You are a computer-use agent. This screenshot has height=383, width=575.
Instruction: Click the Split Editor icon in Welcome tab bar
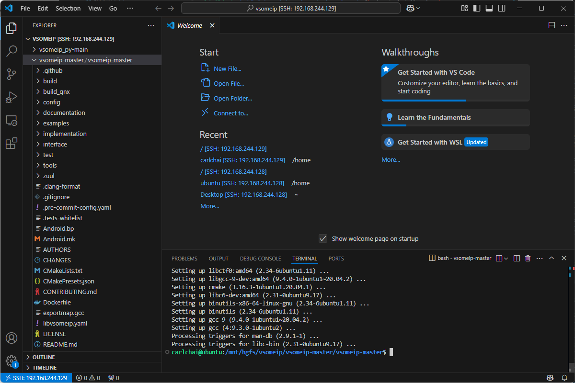pyautogui.click(x=552, y=25)
